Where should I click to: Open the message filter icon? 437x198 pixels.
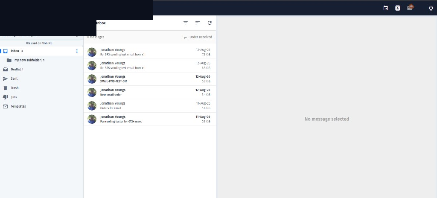pyautogui.click(x=186, y=23)
